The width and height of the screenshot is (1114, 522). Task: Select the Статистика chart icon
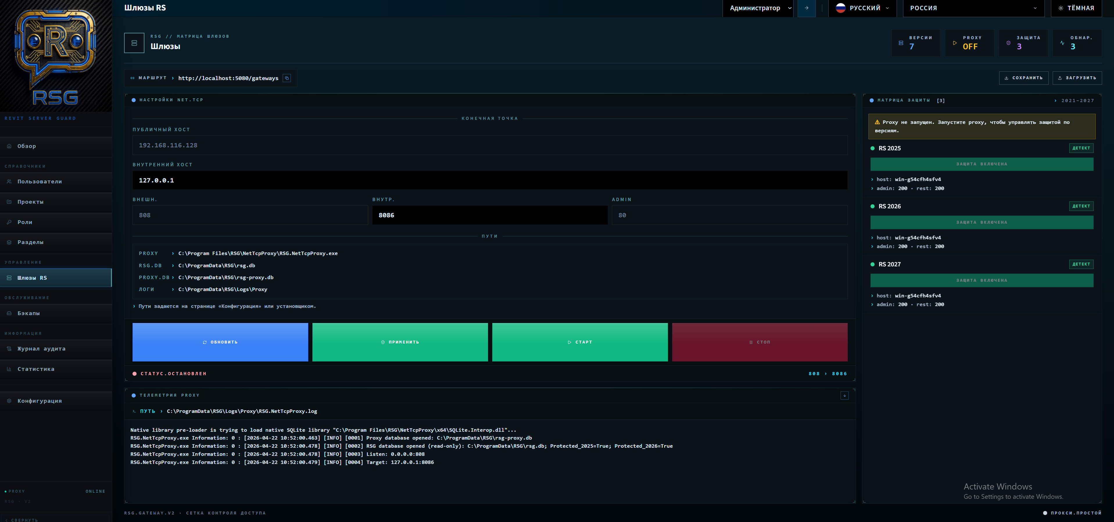(10, 369)
